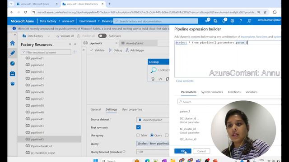
Task: Open the functions help link
Action: [x=262, y=37]
